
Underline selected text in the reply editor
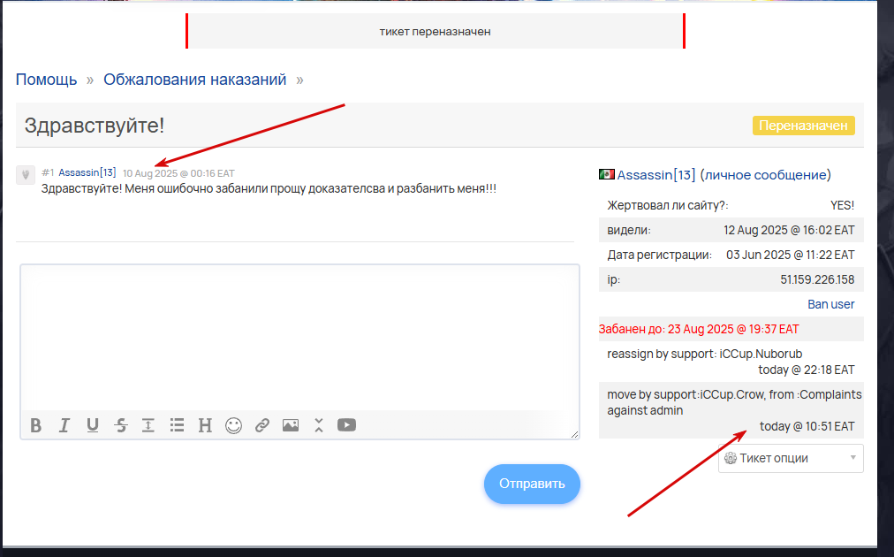click(93, 425)
